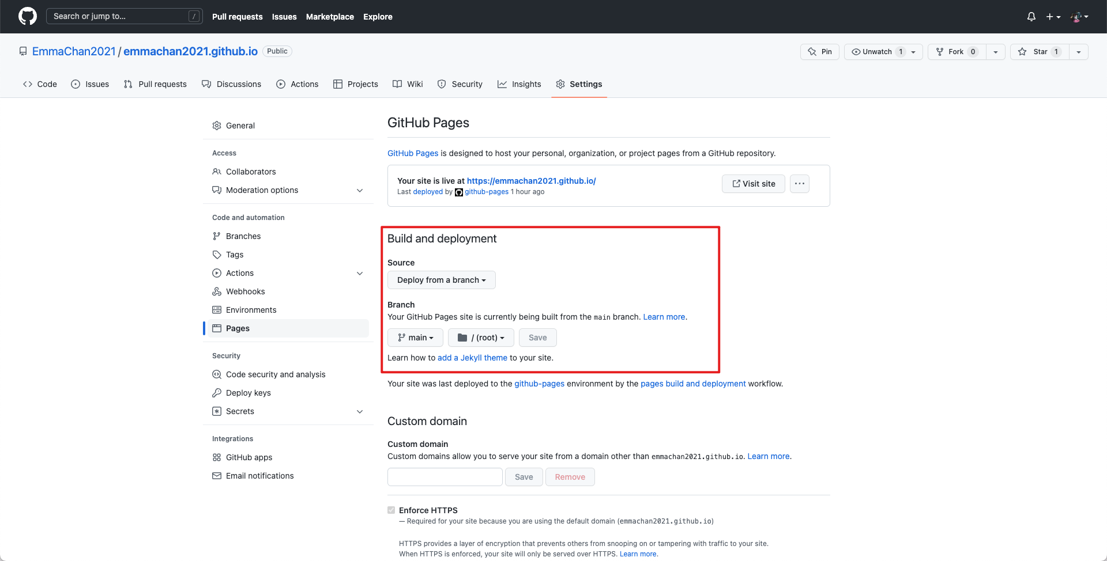Star the repository
The image size is (1107, 561).
click(x=1040, y=52)
